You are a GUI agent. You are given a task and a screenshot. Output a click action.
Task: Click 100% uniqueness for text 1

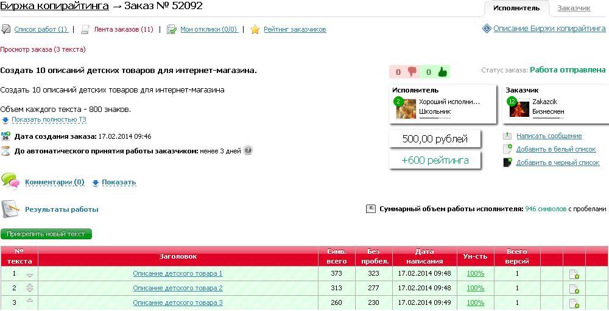(475, 273)
